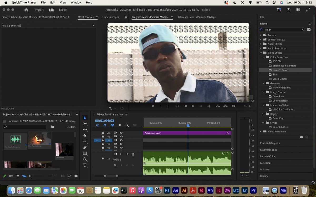Click the Extract button in Program monitor
This screenshot has width=316, height=197.
point(225,106)
